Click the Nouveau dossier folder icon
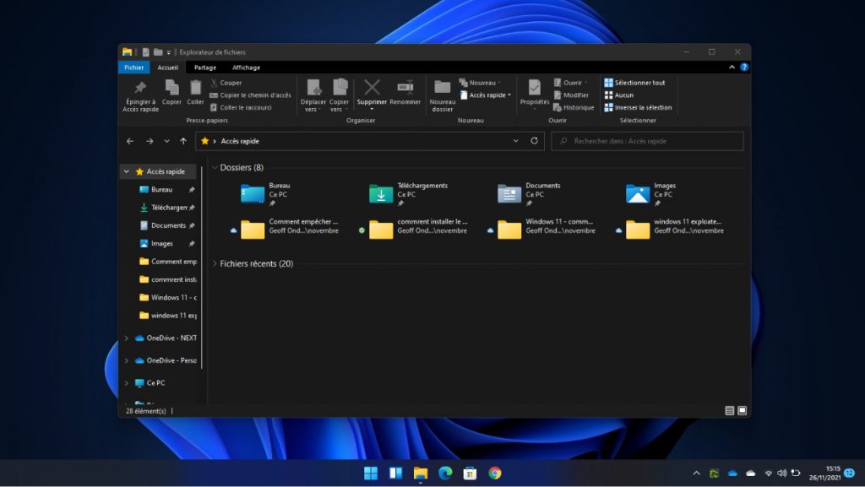Viewport: 865px width, 487px height. click(x=442, y=87)
